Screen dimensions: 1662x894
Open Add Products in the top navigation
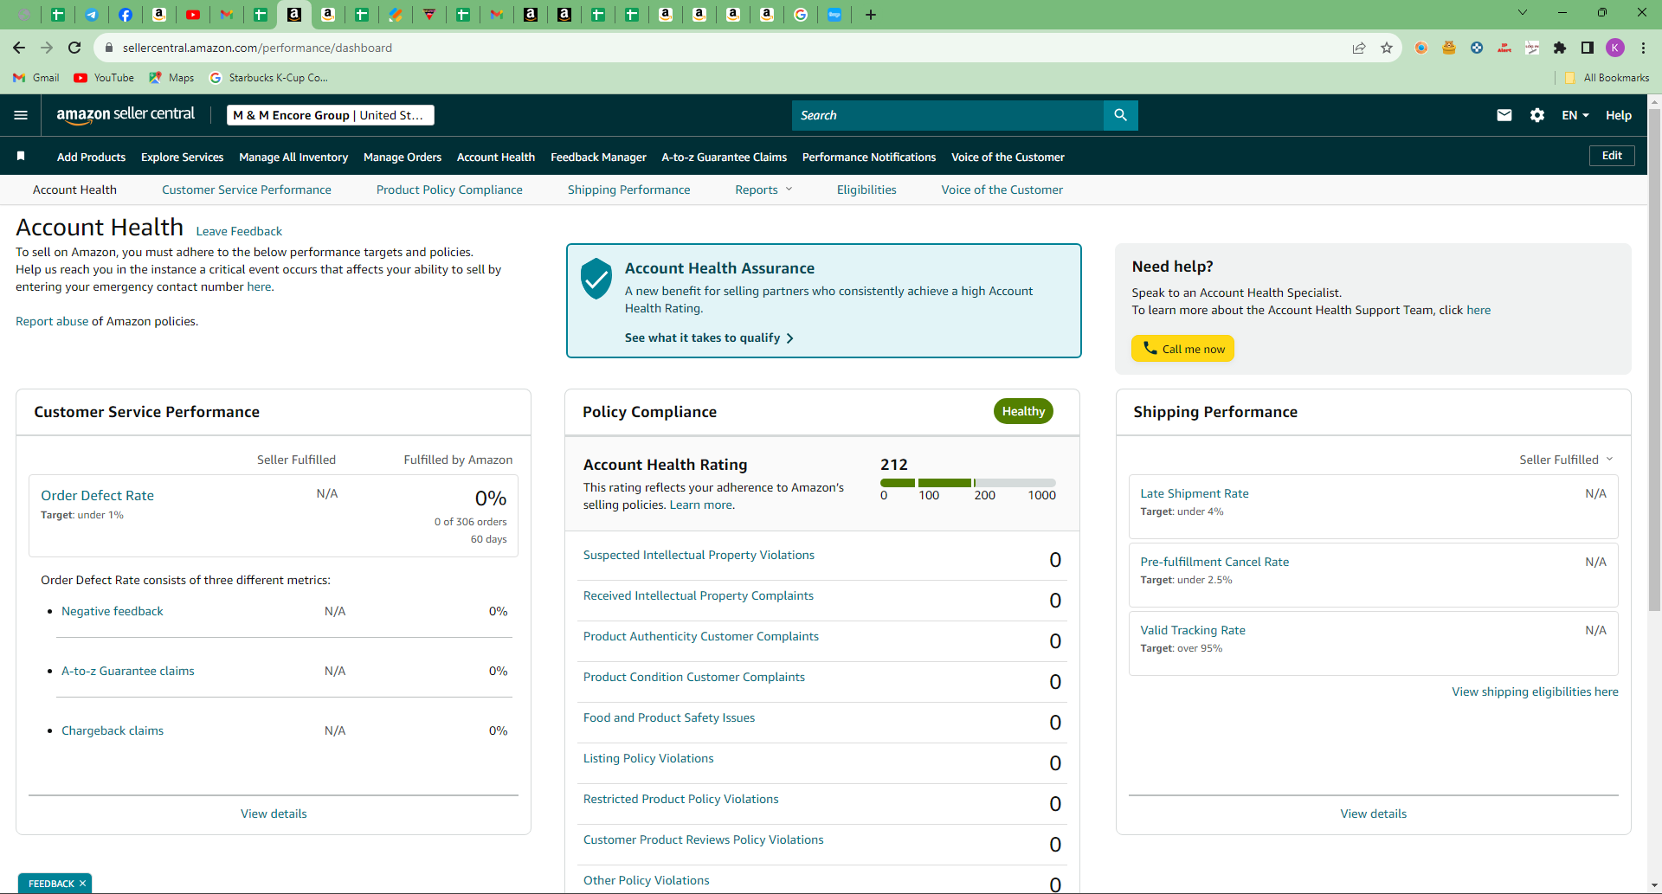[91, 157]
